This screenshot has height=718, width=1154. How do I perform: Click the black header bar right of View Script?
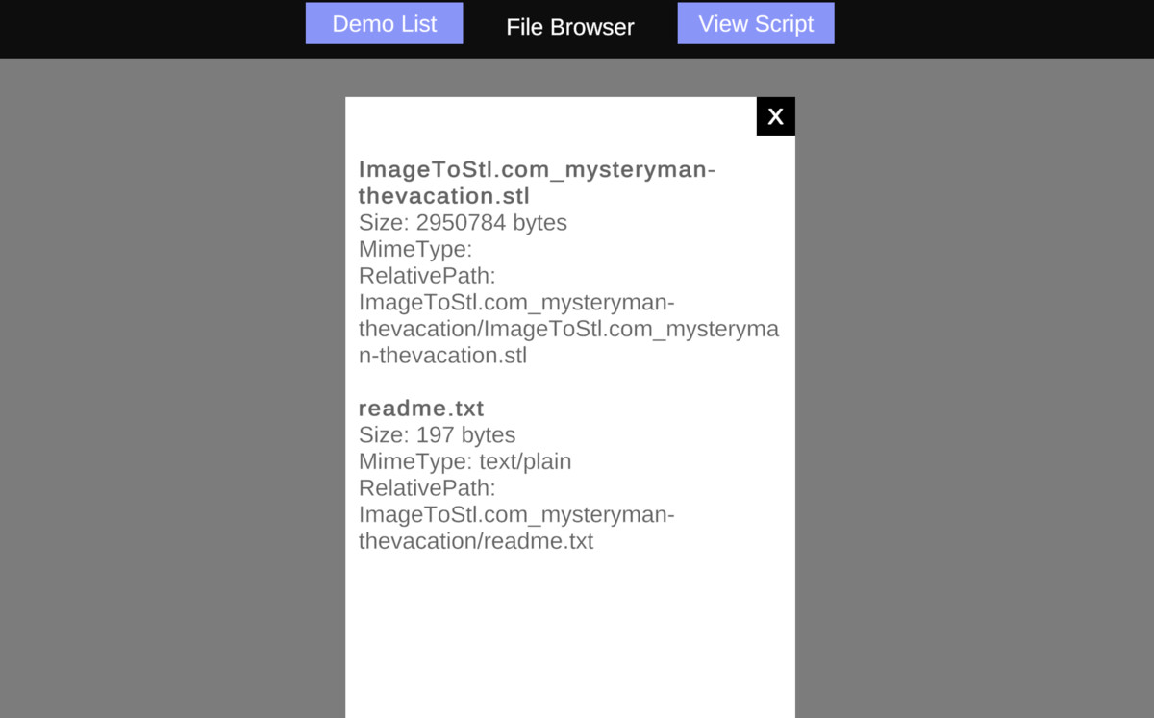(994, 29)
